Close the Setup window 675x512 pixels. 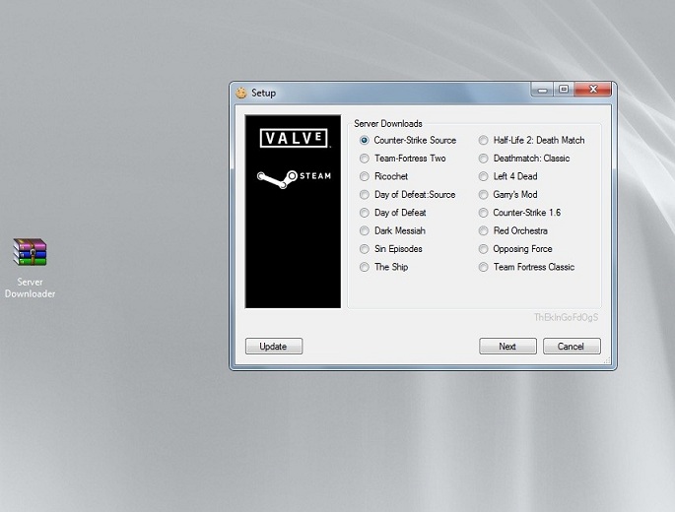(x=593, y=90)
